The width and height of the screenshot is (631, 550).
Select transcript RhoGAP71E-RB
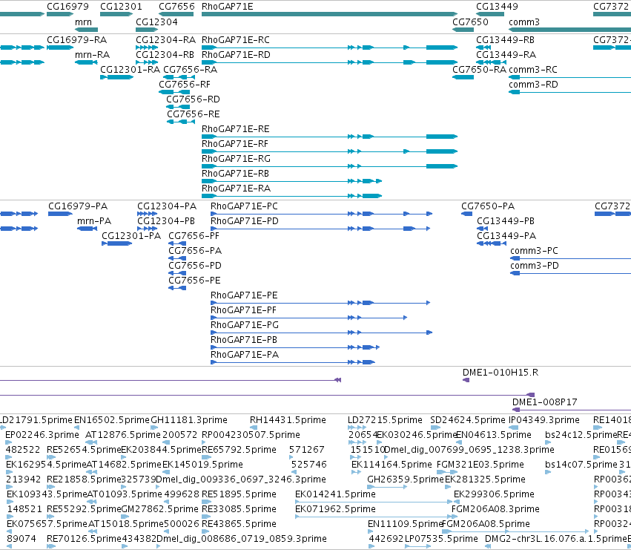[x=235, y=174]
